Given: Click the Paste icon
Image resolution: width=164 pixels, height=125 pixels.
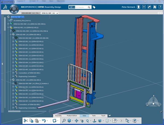Looking at the screenshot, I should [37, 121].
